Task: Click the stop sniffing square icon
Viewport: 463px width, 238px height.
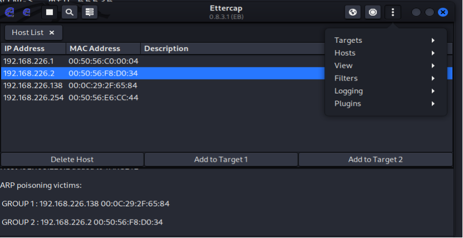Action: pyautogui.click(x=50, y=12)
